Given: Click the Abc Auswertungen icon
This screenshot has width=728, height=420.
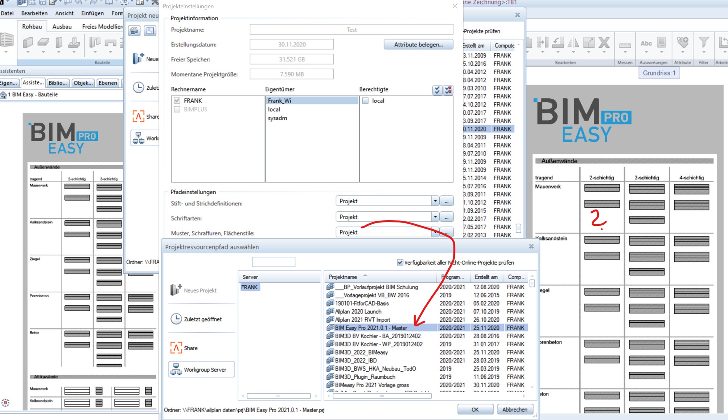Looking at the screenshot, I should click(646, 44).
